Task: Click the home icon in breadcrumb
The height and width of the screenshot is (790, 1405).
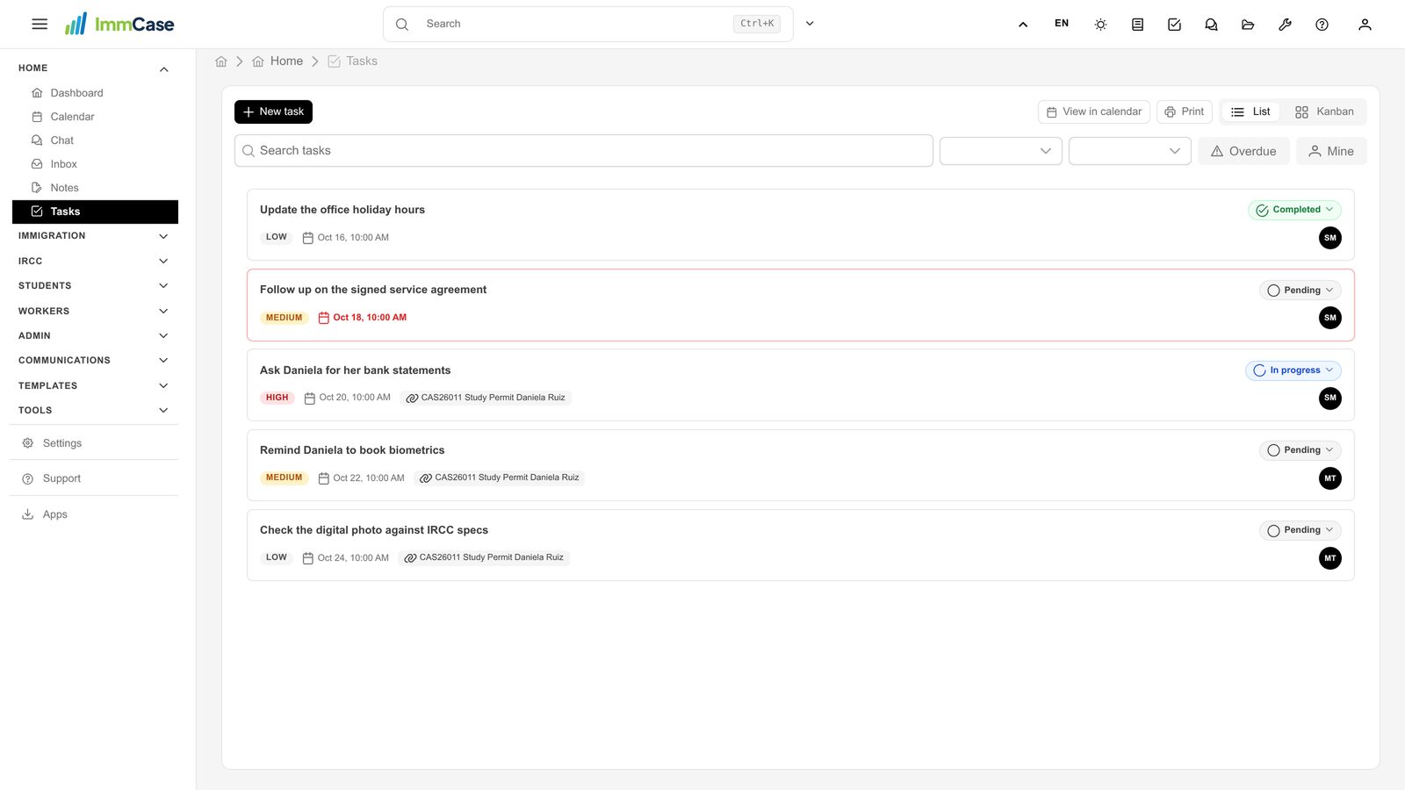Action: 221,61
